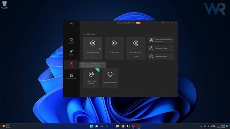Open the Windows Start menu

pyautogui.click(x=91, y=126)
